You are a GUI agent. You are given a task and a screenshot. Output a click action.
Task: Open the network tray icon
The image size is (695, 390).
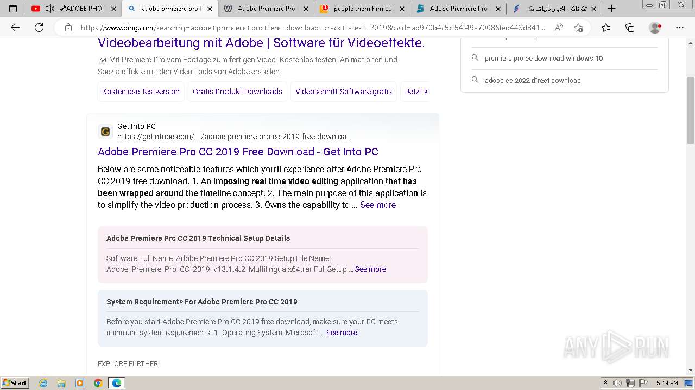pos(630,383)
